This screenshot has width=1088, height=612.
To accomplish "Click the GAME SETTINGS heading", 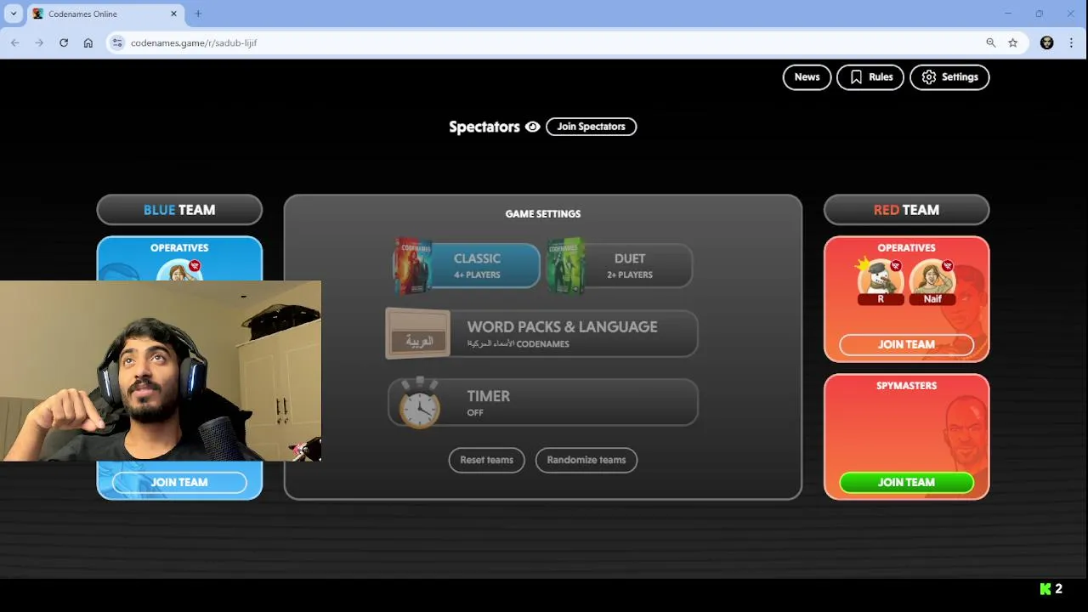I will (x=543, y=214).
